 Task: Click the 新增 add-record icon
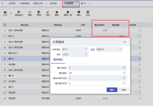(x=39, y=12)
